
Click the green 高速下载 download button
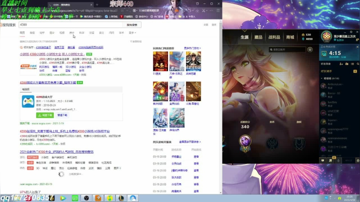coord(45,115)
